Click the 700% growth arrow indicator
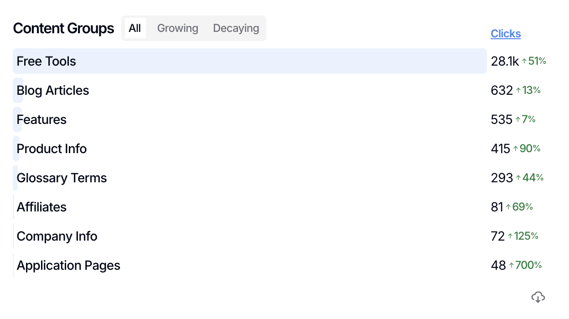The image size is (569, 319). [512, 265]
